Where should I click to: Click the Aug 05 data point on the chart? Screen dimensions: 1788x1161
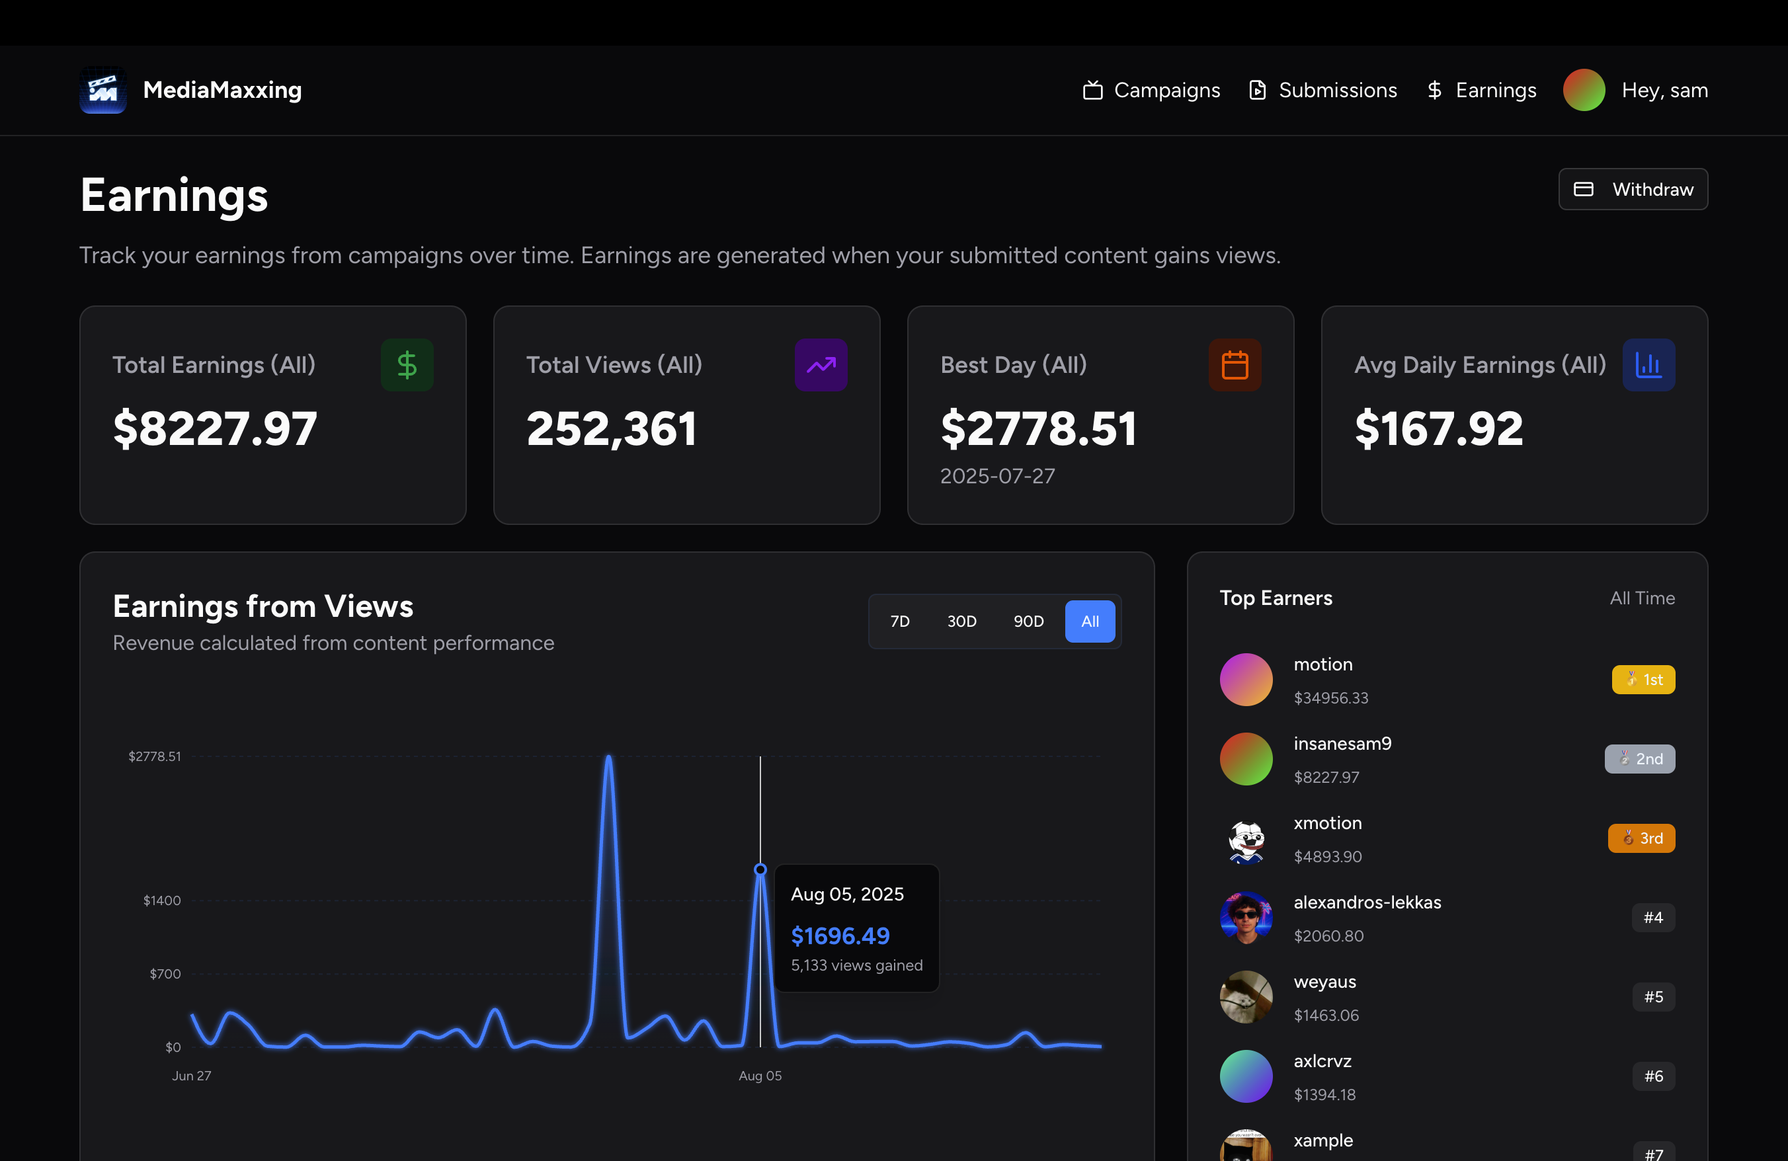tap(760, 869)
